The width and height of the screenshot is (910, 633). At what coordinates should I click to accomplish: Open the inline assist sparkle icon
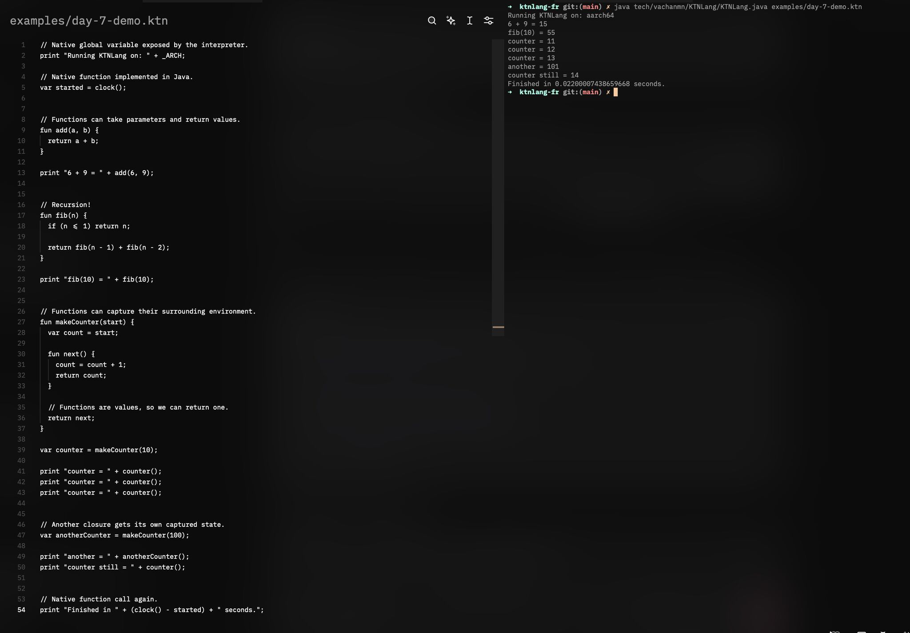point(451,20)
